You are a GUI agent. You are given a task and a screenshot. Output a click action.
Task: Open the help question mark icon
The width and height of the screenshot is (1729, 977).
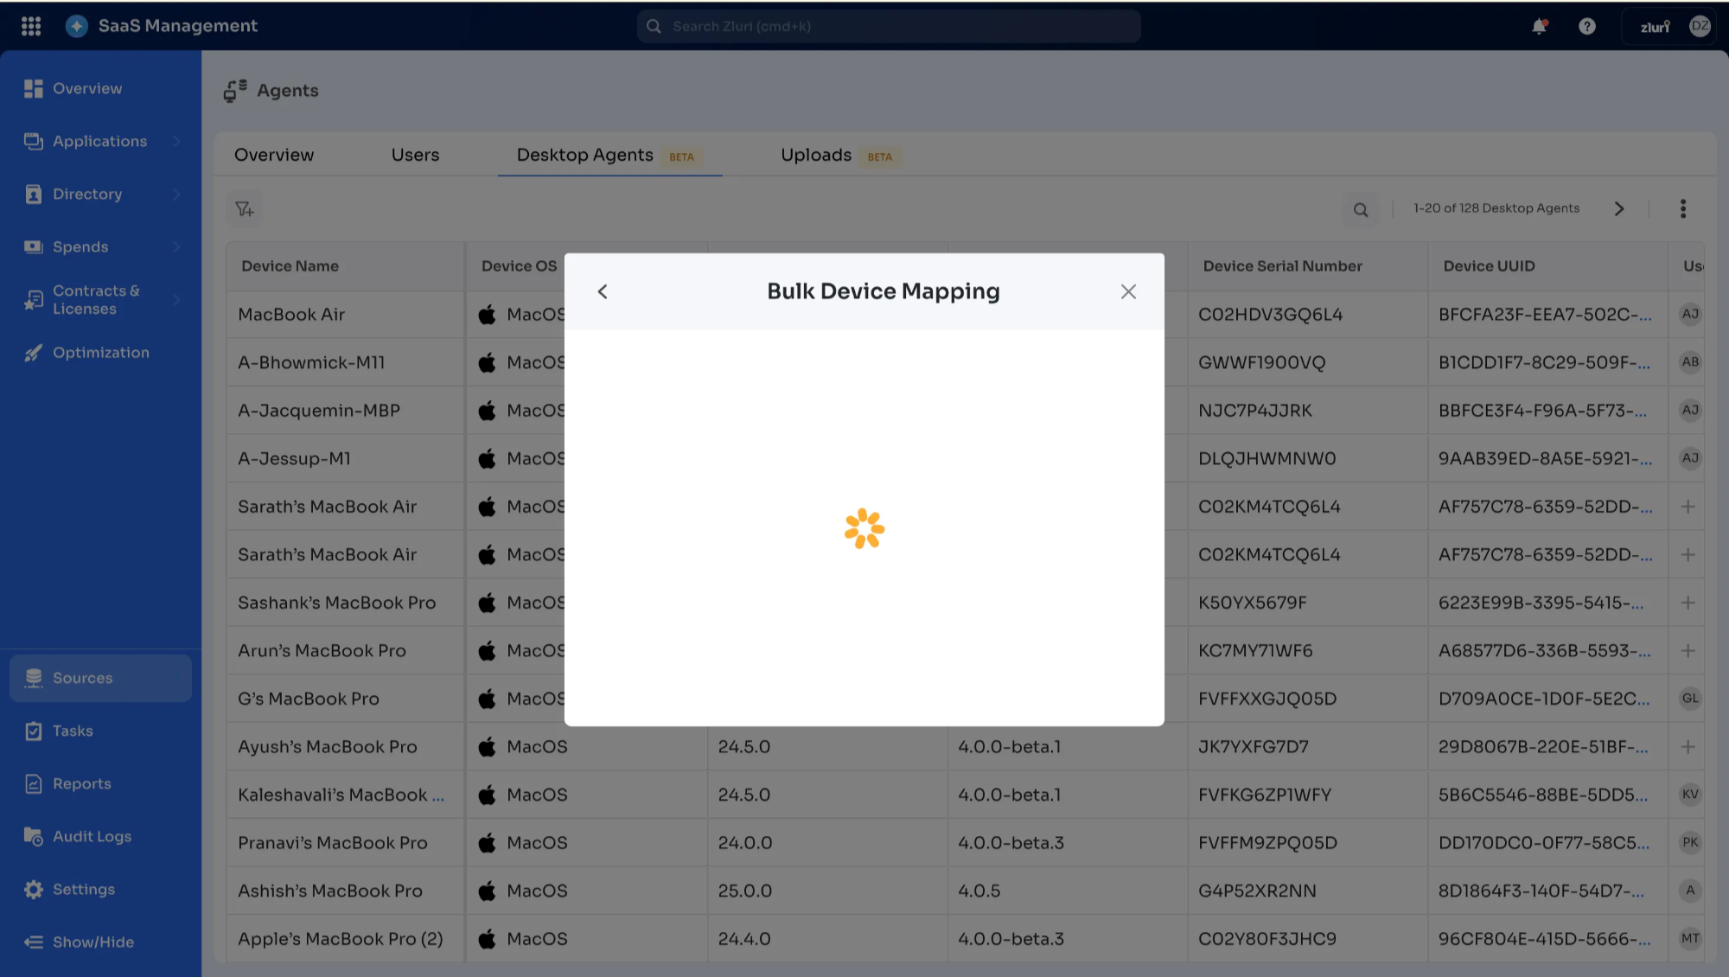coord(1586,26)
